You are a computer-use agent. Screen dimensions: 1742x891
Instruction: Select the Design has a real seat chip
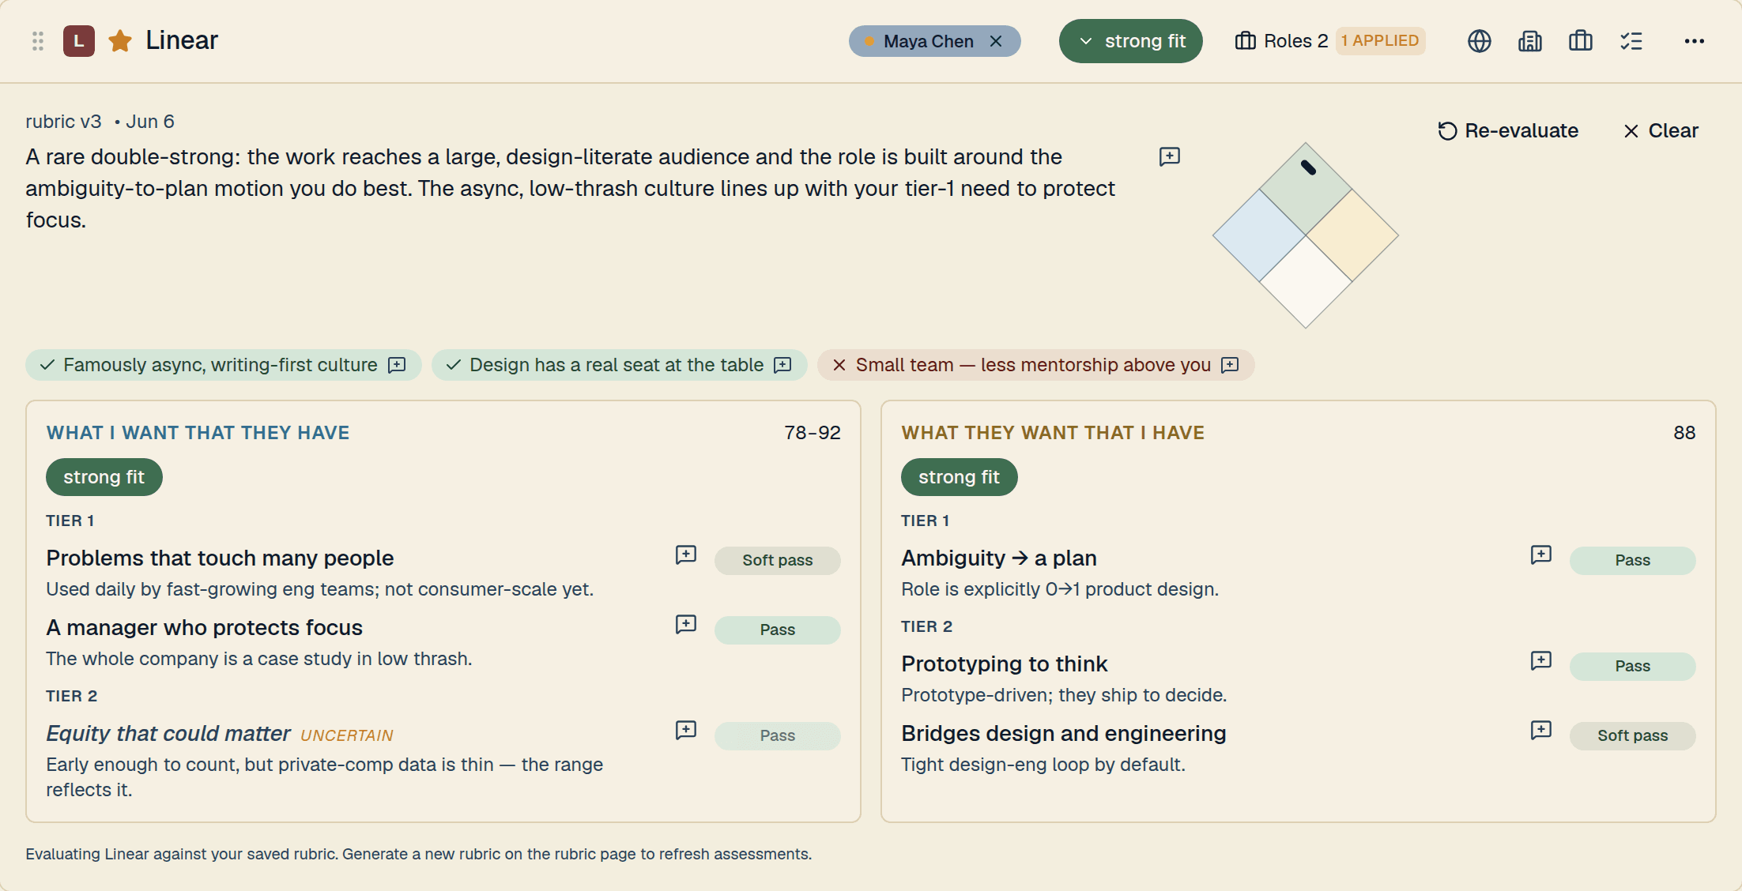coord(619,365)
